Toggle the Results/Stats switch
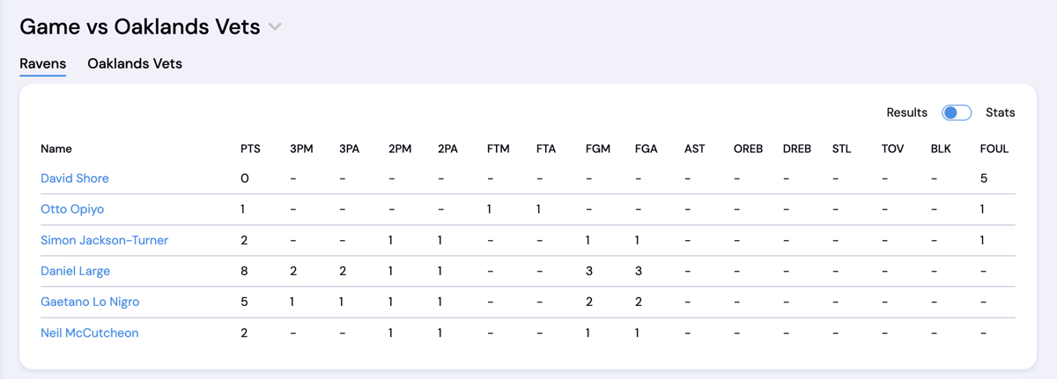The width and height of the screenshot is (1057, 379). [957, 113]
